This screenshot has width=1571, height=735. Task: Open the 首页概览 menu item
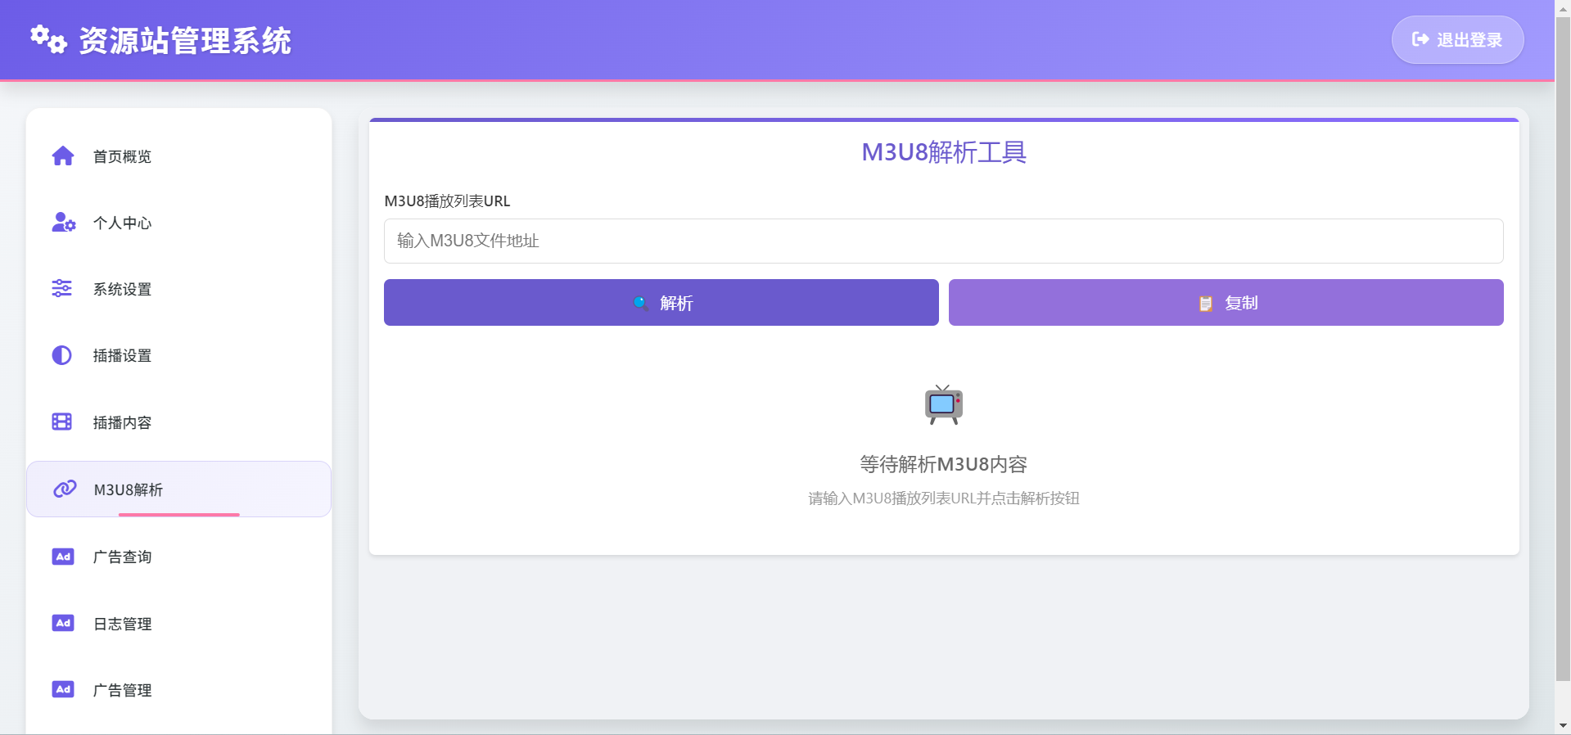[x=179, y=156]
